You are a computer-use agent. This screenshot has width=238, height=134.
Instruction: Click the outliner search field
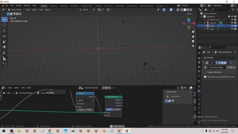pyautogui.click(x=220, y=10)
